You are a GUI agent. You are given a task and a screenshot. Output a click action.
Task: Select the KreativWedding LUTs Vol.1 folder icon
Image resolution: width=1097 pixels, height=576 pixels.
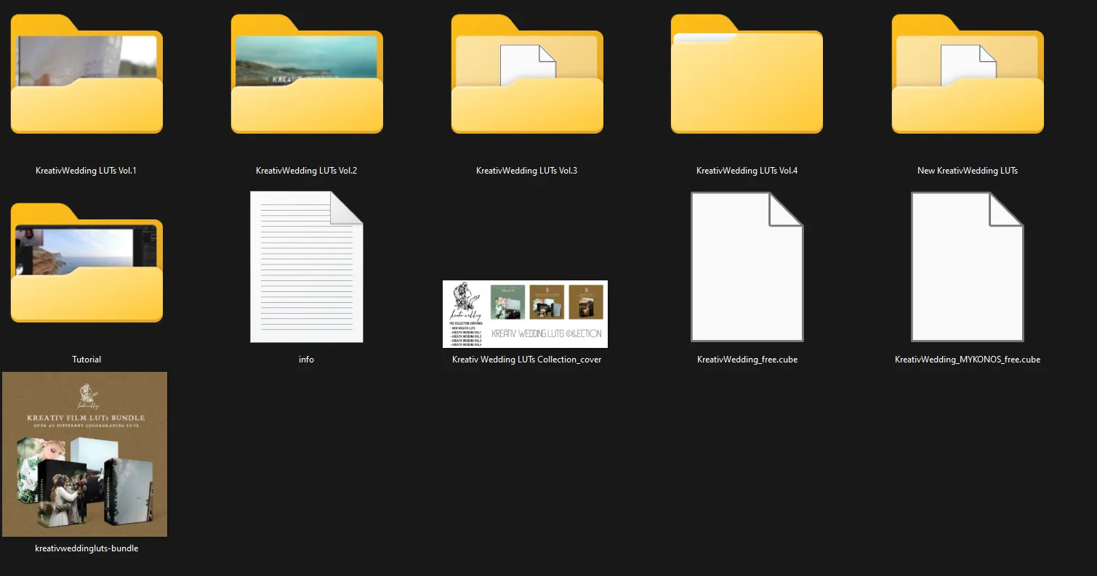point(87,76)
